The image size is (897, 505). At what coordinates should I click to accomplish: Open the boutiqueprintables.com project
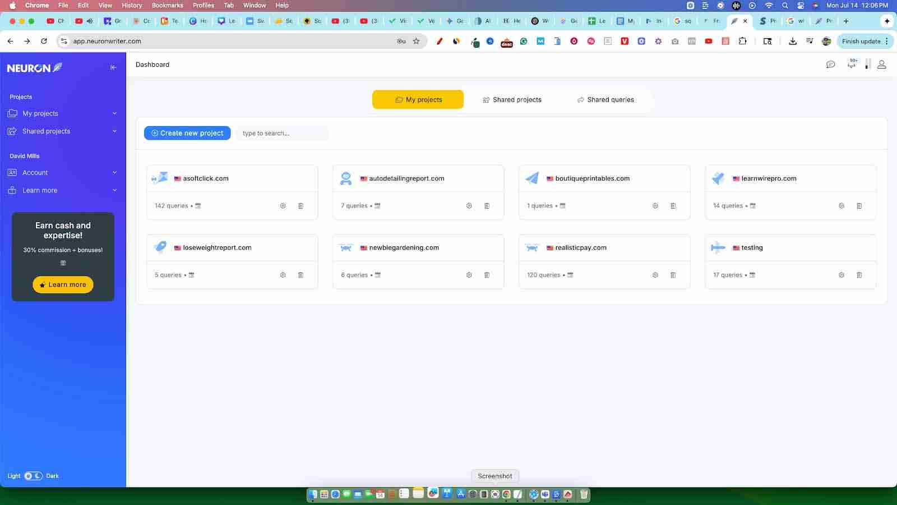593,178
